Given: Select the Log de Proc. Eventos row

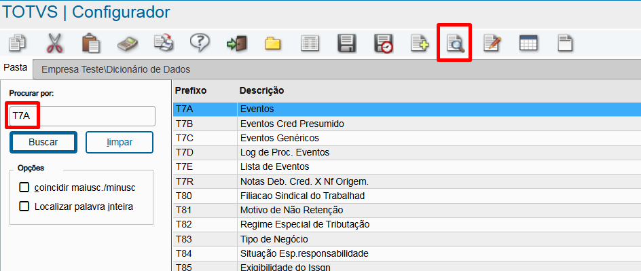Looking at the screenshot, I should pyautogui.click(x=407, y=152).
